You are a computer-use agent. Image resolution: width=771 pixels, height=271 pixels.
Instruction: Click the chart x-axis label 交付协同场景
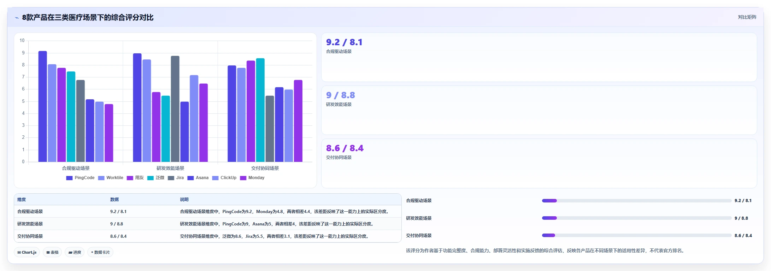[x=265, y=168]
